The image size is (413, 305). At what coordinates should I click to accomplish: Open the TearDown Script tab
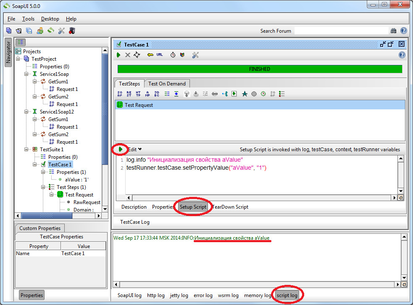click(230, 207)
